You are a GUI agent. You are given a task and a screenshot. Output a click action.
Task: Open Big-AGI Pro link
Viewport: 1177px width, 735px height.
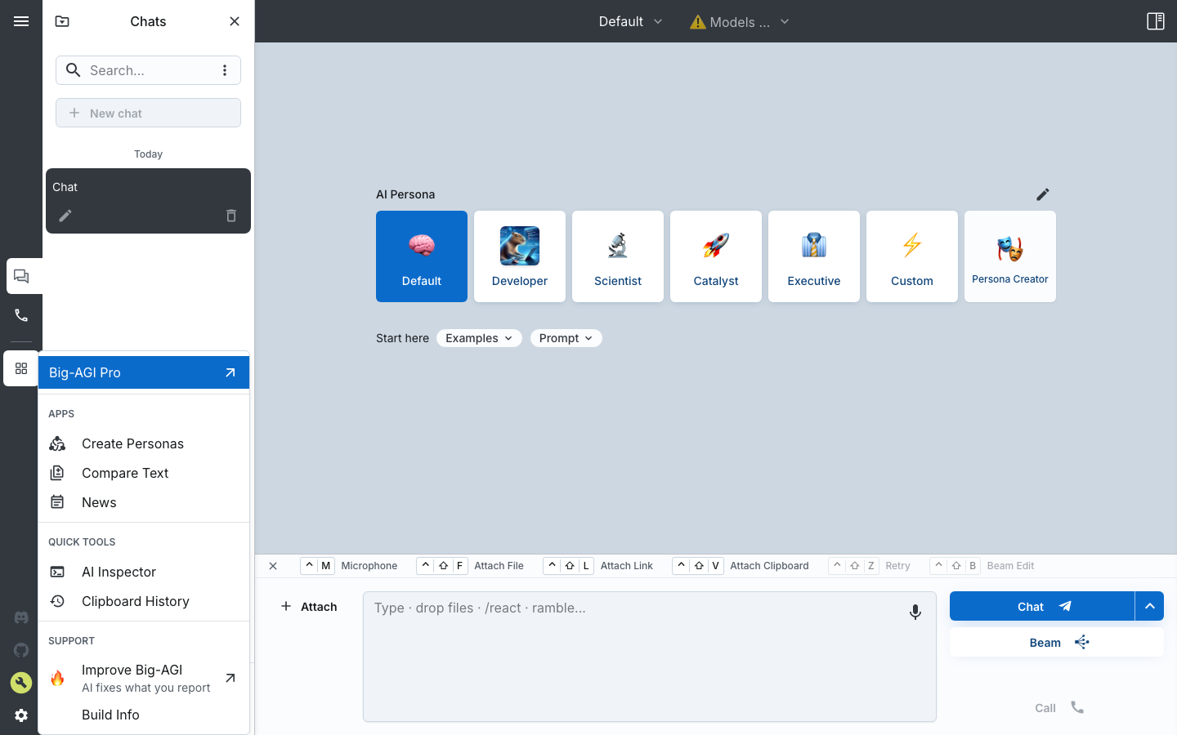click(x=144, y=372)
